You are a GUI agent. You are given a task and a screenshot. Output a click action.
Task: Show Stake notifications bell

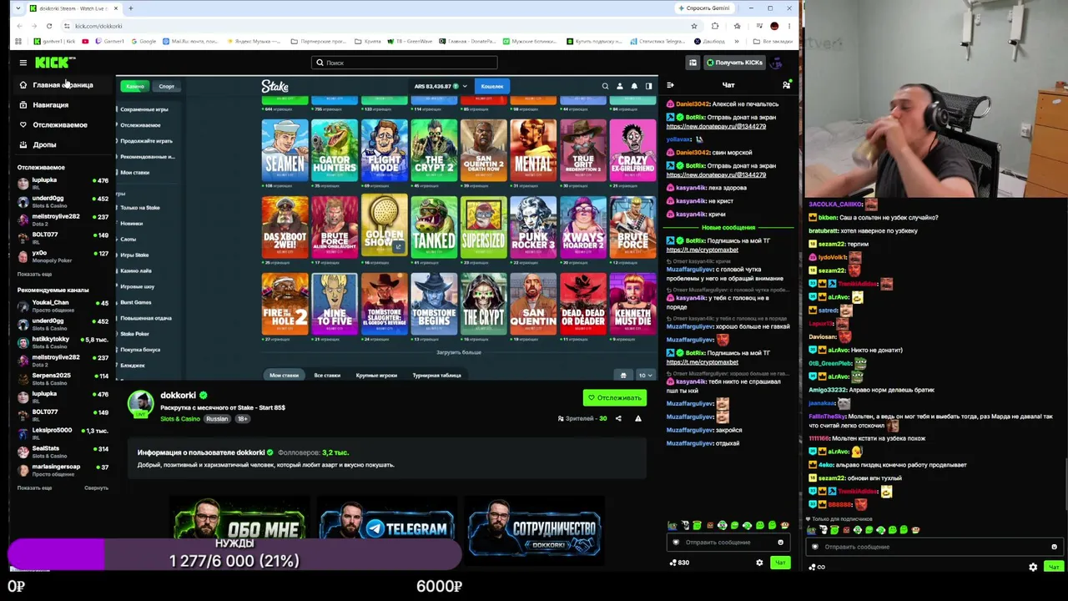(x=634, y=86)
